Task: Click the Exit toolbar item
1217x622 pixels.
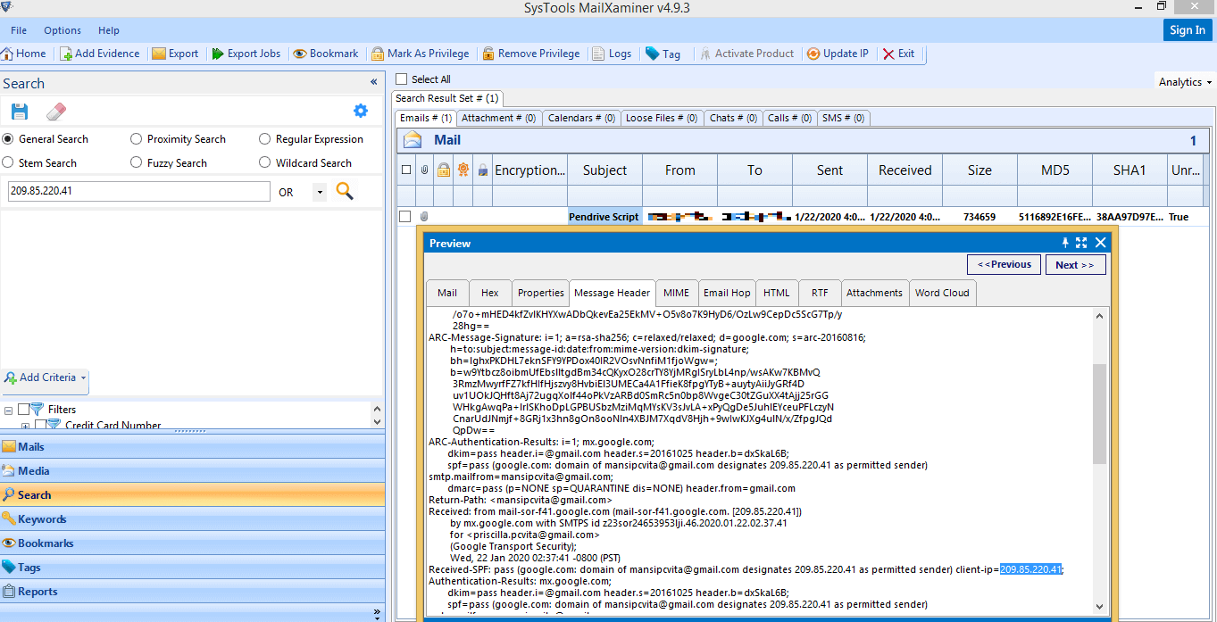Action: [x=898, y=54]
